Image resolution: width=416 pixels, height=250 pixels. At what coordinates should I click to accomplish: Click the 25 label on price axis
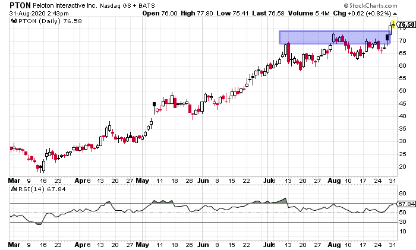[403, 154]
